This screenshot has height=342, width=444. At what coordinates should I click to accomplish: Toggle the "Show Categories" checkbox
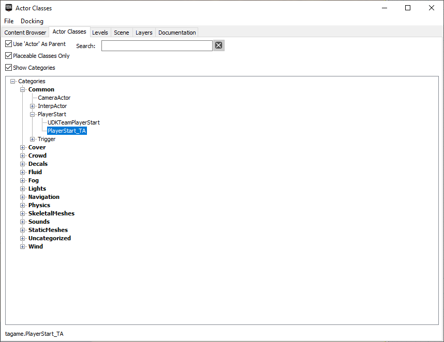[8, 67]
